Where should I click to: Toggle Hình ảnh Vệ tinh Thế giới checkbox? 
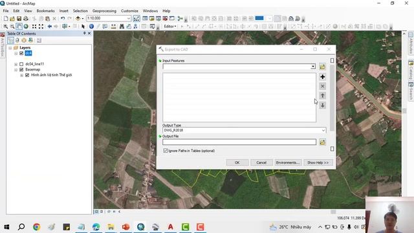pyautogui.click(x=27, y=75)
